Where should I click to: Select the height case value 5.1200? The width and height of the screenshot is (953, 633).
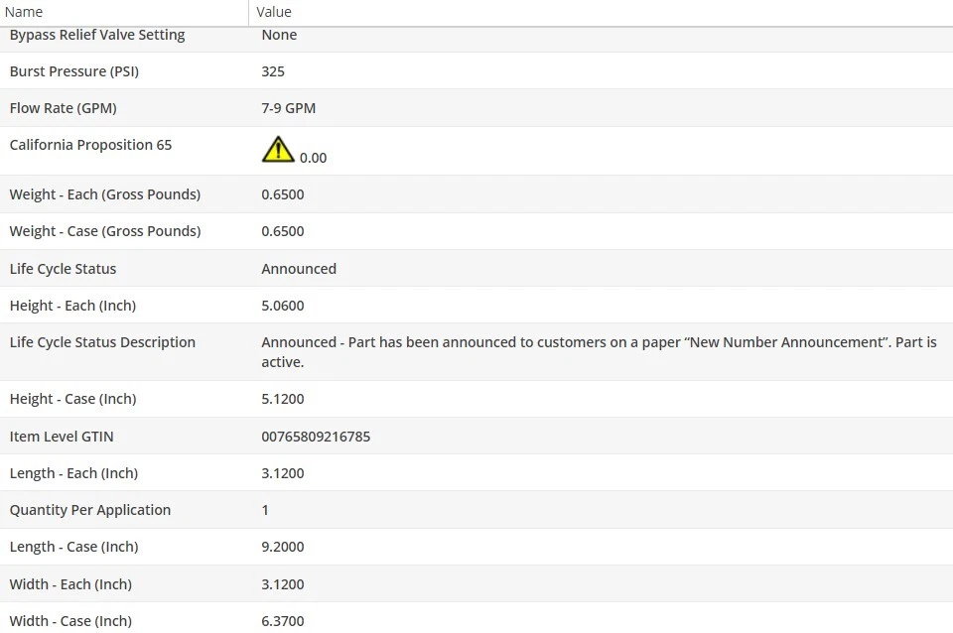click(x=283, y=399)
